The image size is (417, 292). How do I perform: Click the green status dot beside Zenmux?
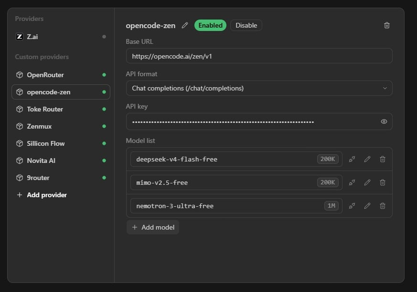click(x=104, y=126)
